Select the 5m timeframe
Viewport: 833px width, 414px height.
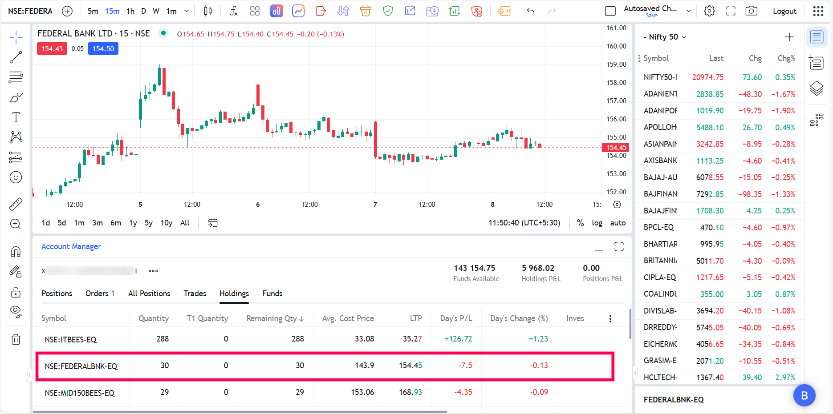point(93,11)
